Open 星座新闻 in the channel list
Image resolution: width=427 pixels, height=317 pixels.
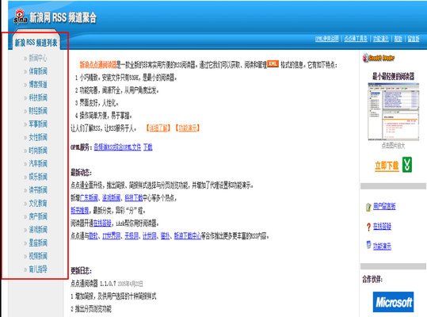38,243
